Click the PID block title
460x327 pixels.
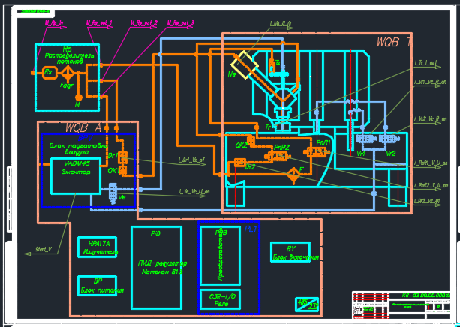point(155,233)
